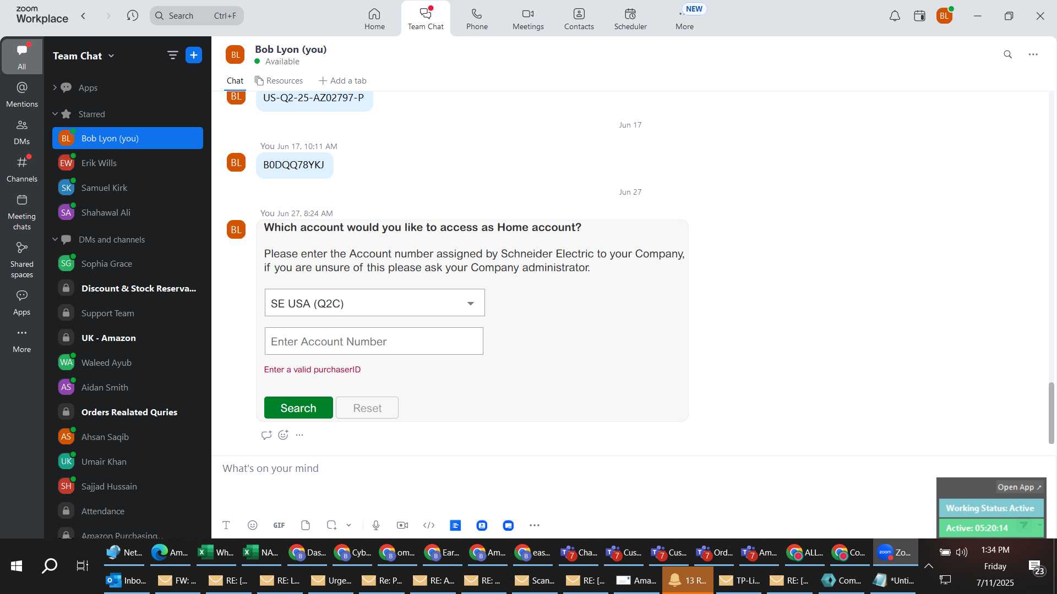Open Windows taskbar search
This screenshot has height=594, width=1057.
(50, 566)
